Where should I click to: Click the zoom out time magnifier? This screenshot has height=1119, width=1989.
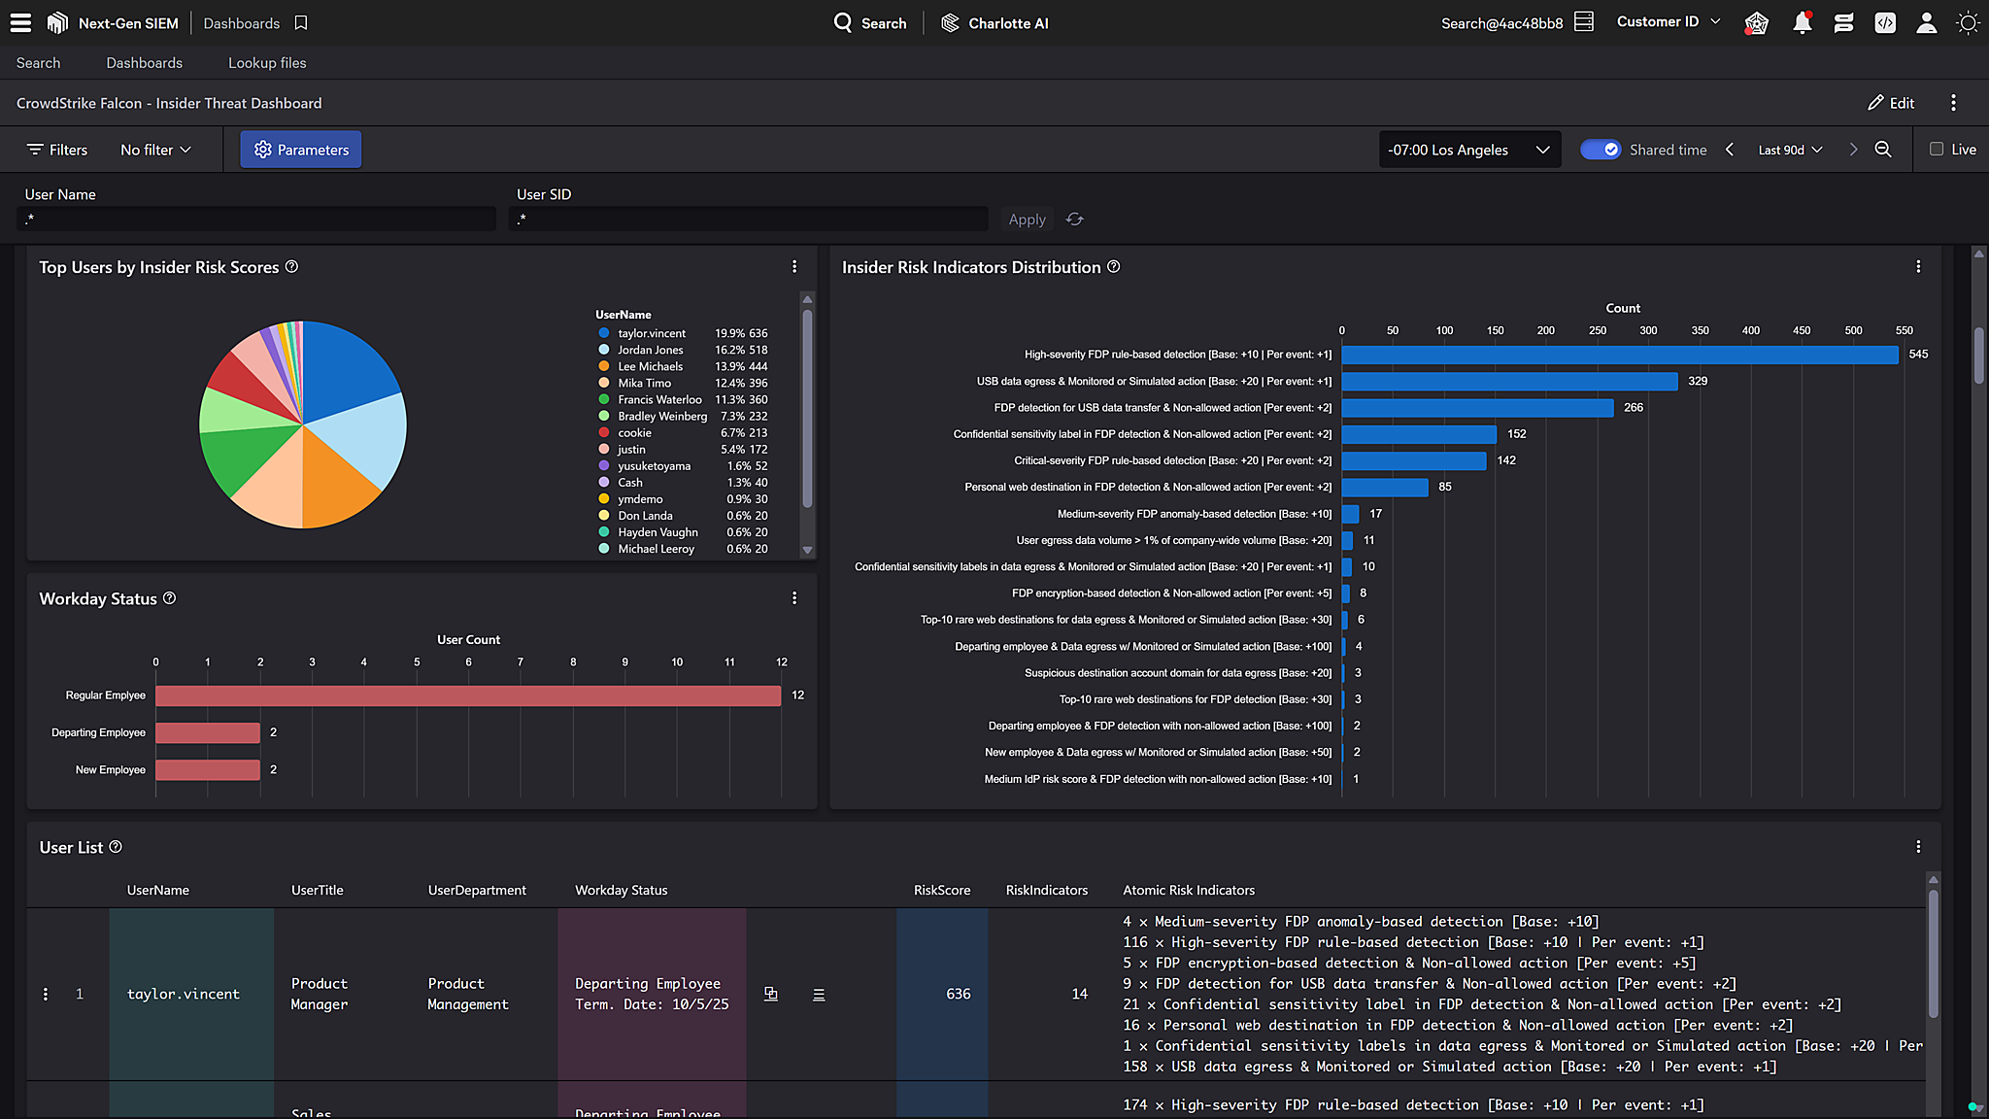coord(1883,150)
